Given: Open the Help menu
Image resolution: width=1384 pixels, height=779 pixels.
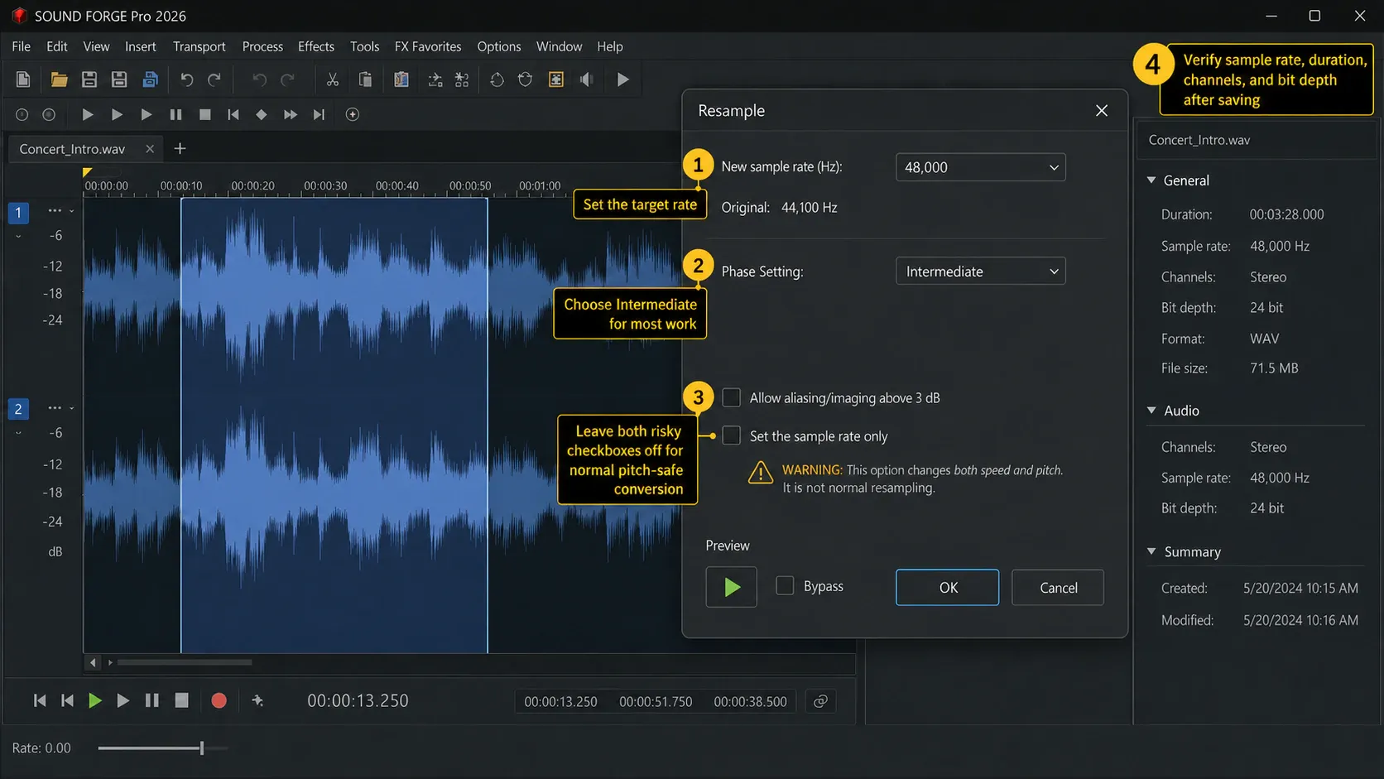Looking at the screenshot, I should [x=610, y=46].
